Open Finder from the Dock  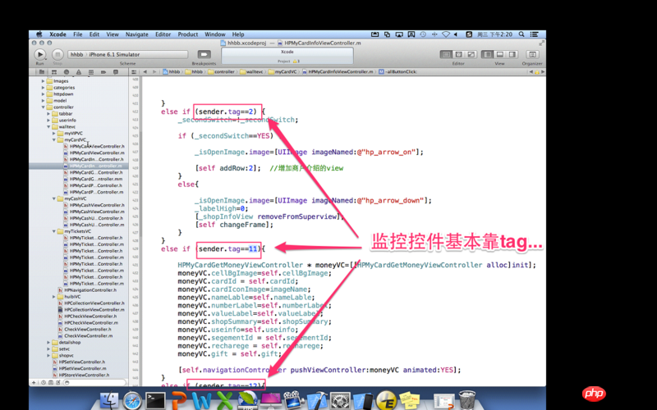(x=109, y=400)
